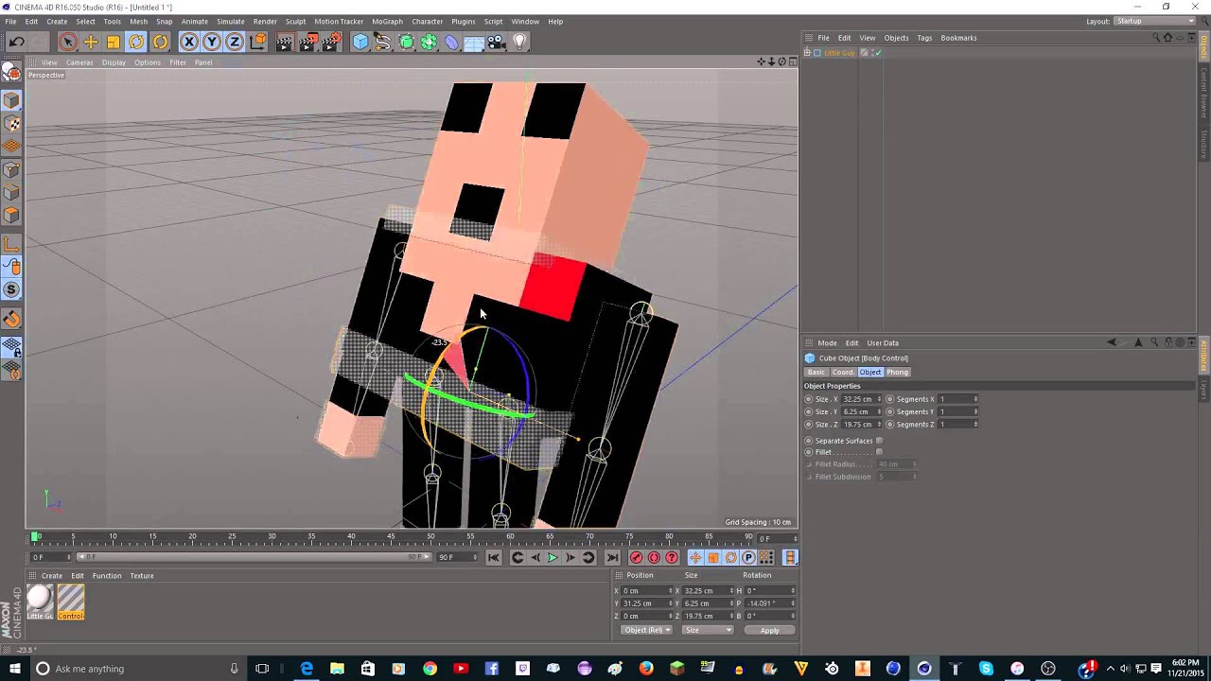Open the Character menu
Viewport: 1211px width, 681px height.
(427, 21)
